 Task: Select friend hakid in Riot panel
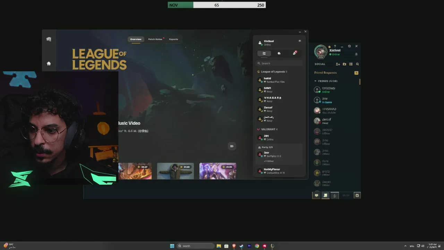[x=279, y=80]
